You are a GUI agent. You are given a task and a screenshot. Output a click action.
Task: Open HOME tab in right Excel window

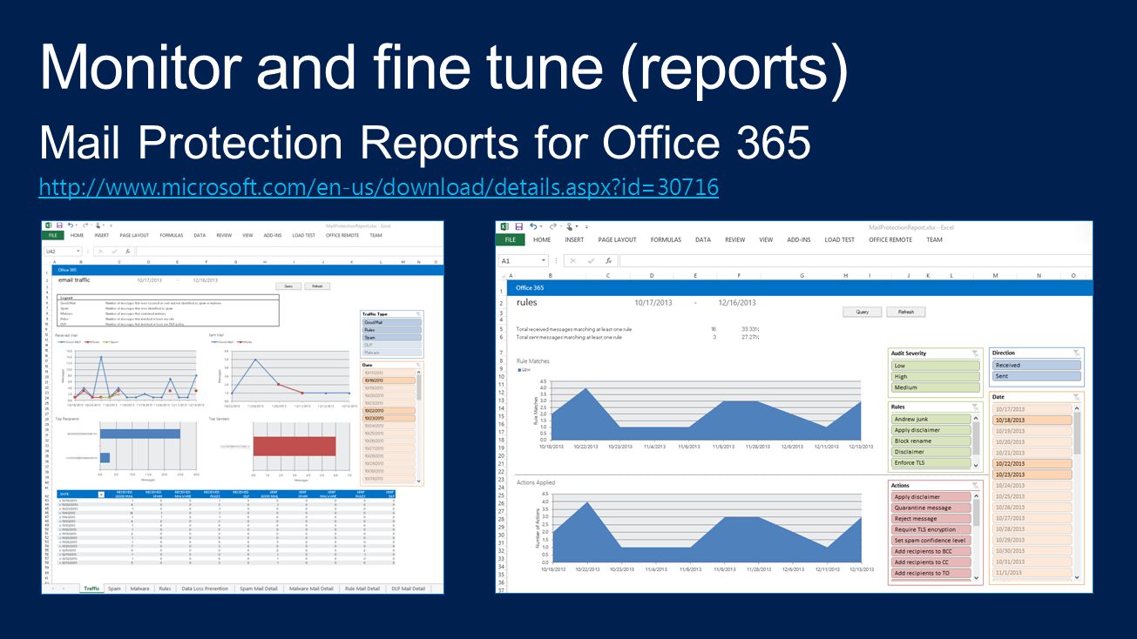pos(542,239)
